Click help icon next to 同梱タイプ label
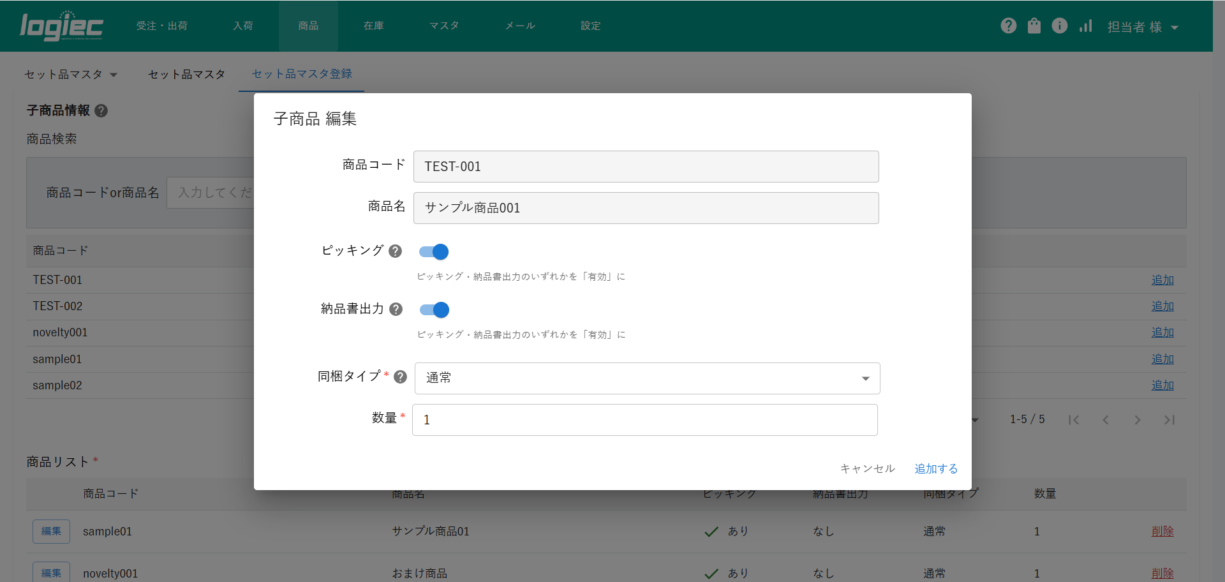This screenshot has width=1225, height=582. pos(401,377)
